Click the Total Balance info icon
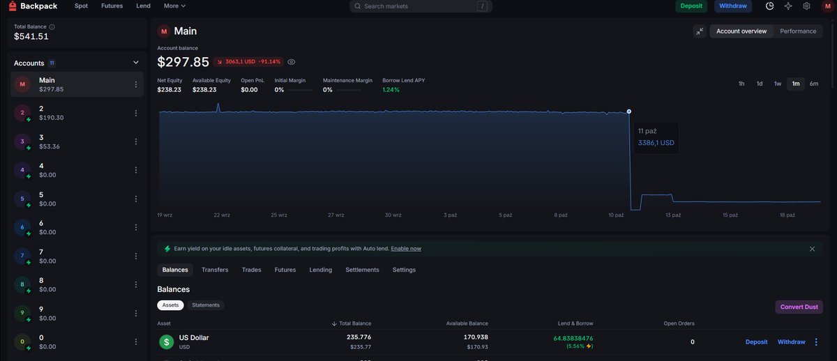837x361 pixels. [52, 26]
